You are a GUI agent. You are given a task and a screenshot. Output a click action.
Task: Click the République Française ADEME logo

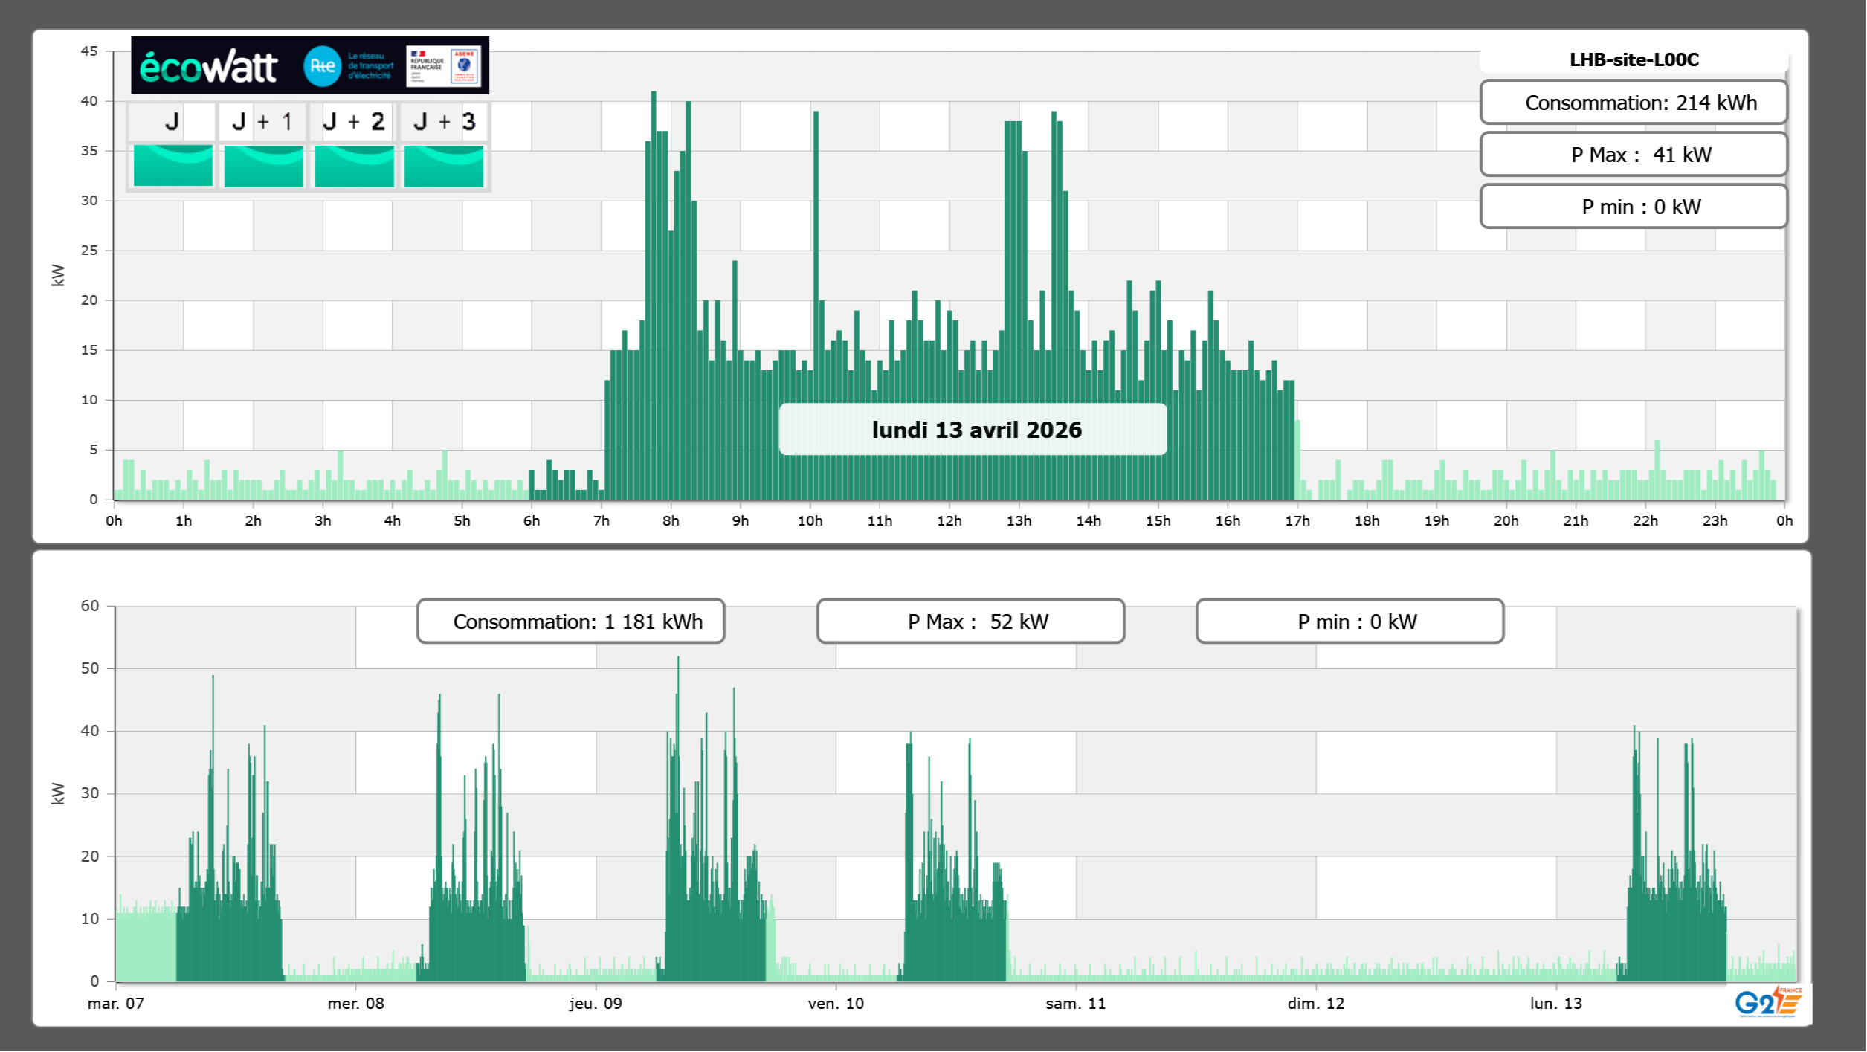(444, 66)
